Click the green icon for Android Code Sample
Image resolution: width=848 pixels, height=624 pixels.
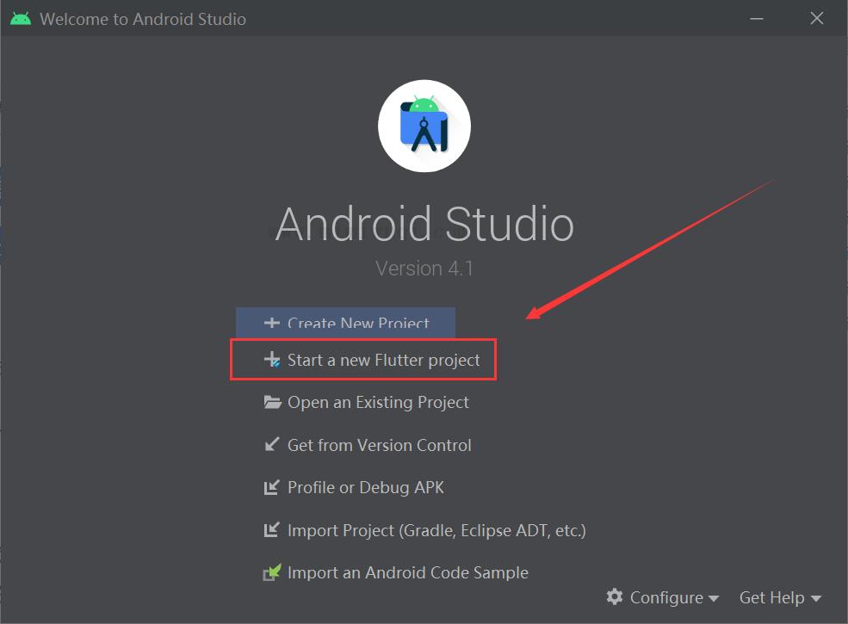coord(272,572)
